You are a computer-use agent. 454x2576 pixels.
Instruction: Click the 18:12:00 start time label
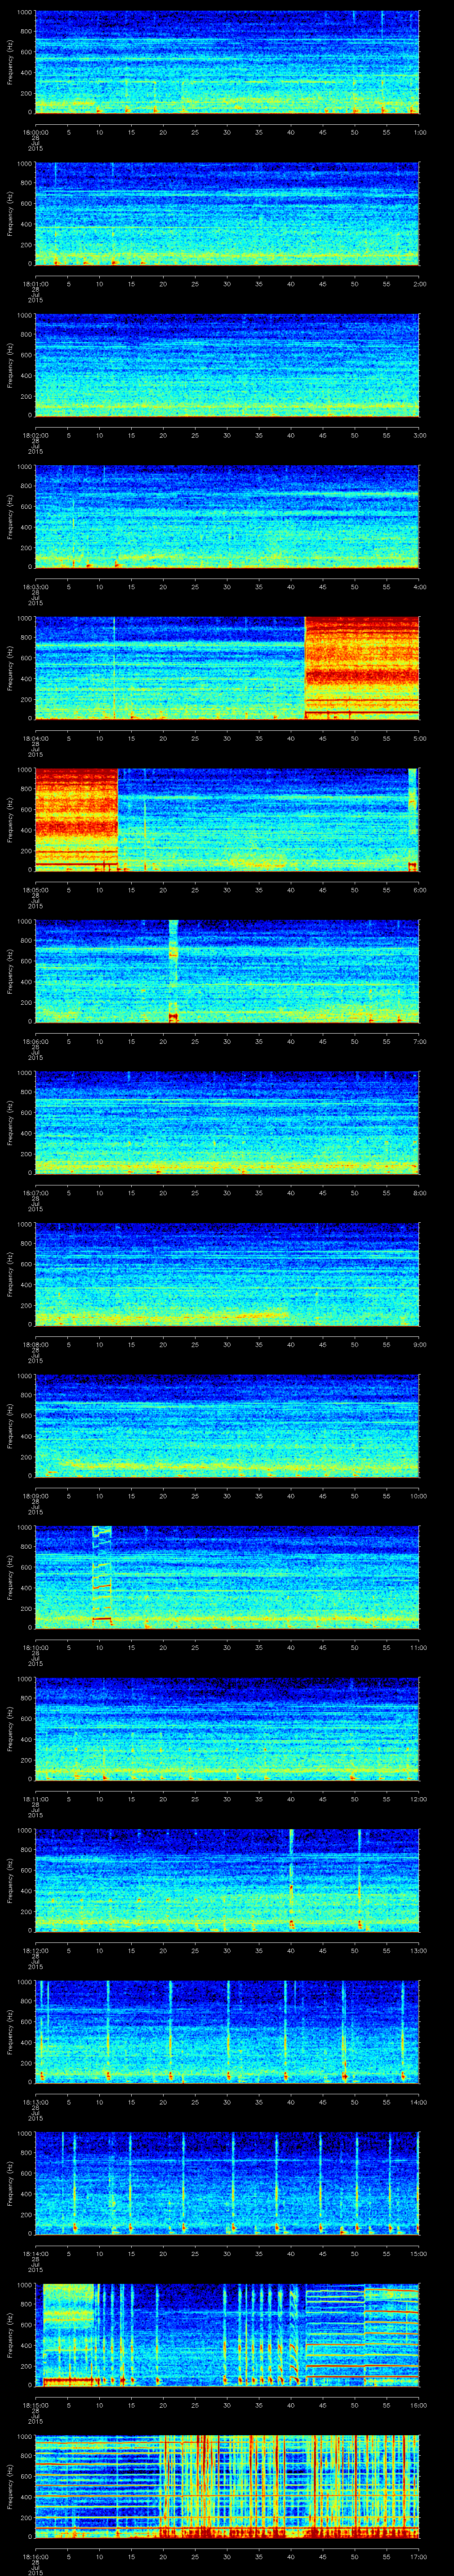[x=36, y=1950]
